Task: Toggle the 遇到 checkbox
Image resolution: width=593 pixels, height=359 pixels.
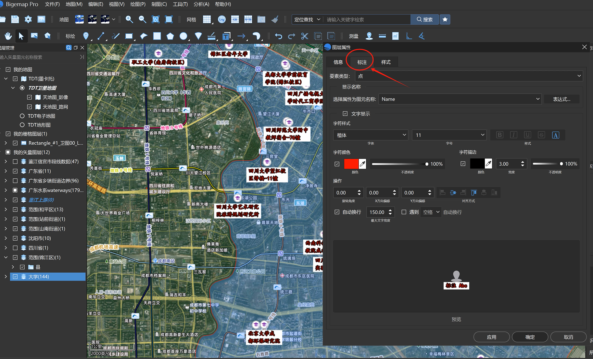Action: click(404, 212)
